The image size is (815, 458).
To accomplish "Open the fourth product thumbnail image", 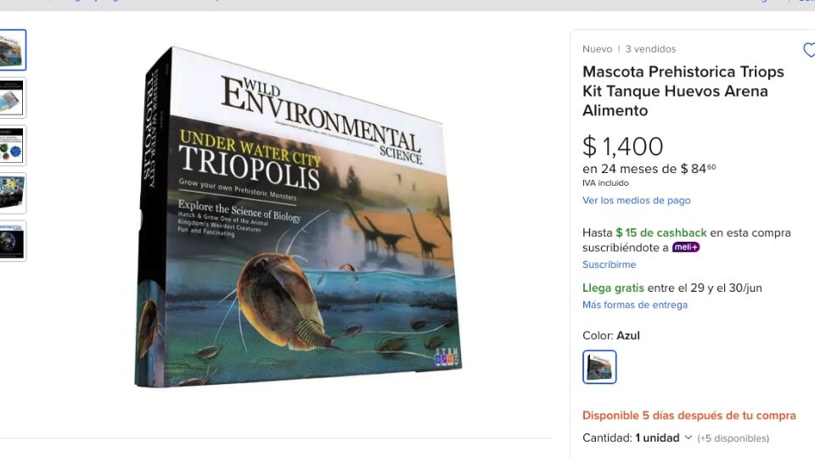I will coord(13,193).
